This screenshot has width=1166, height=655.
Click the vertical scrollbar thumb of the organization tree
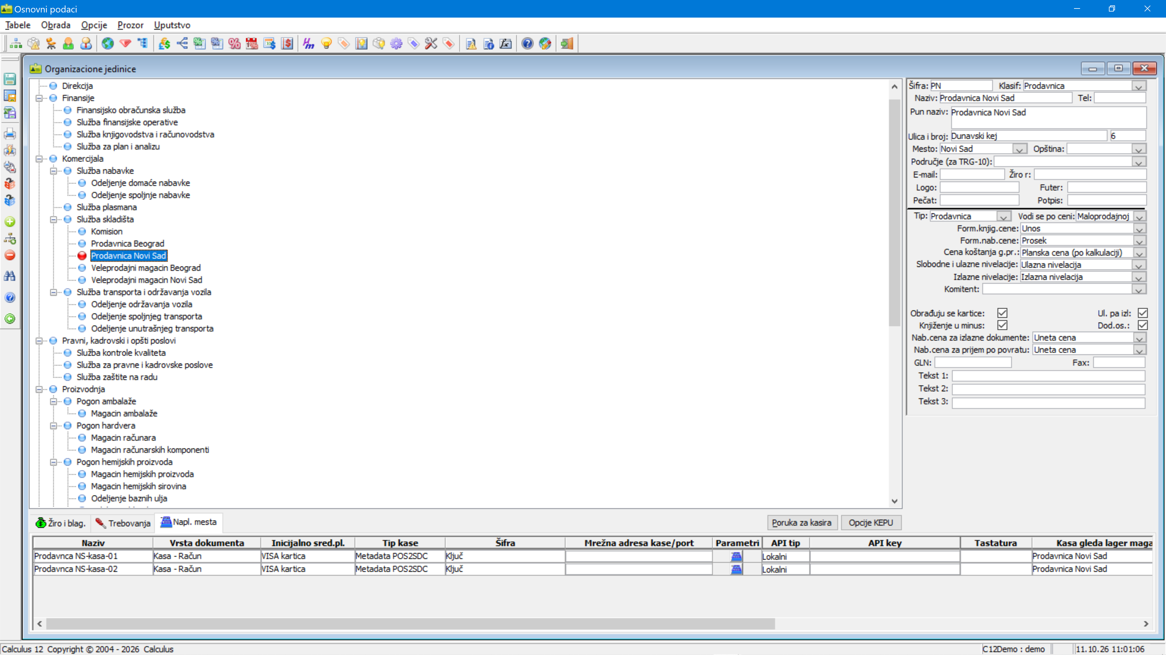[895, 213]
